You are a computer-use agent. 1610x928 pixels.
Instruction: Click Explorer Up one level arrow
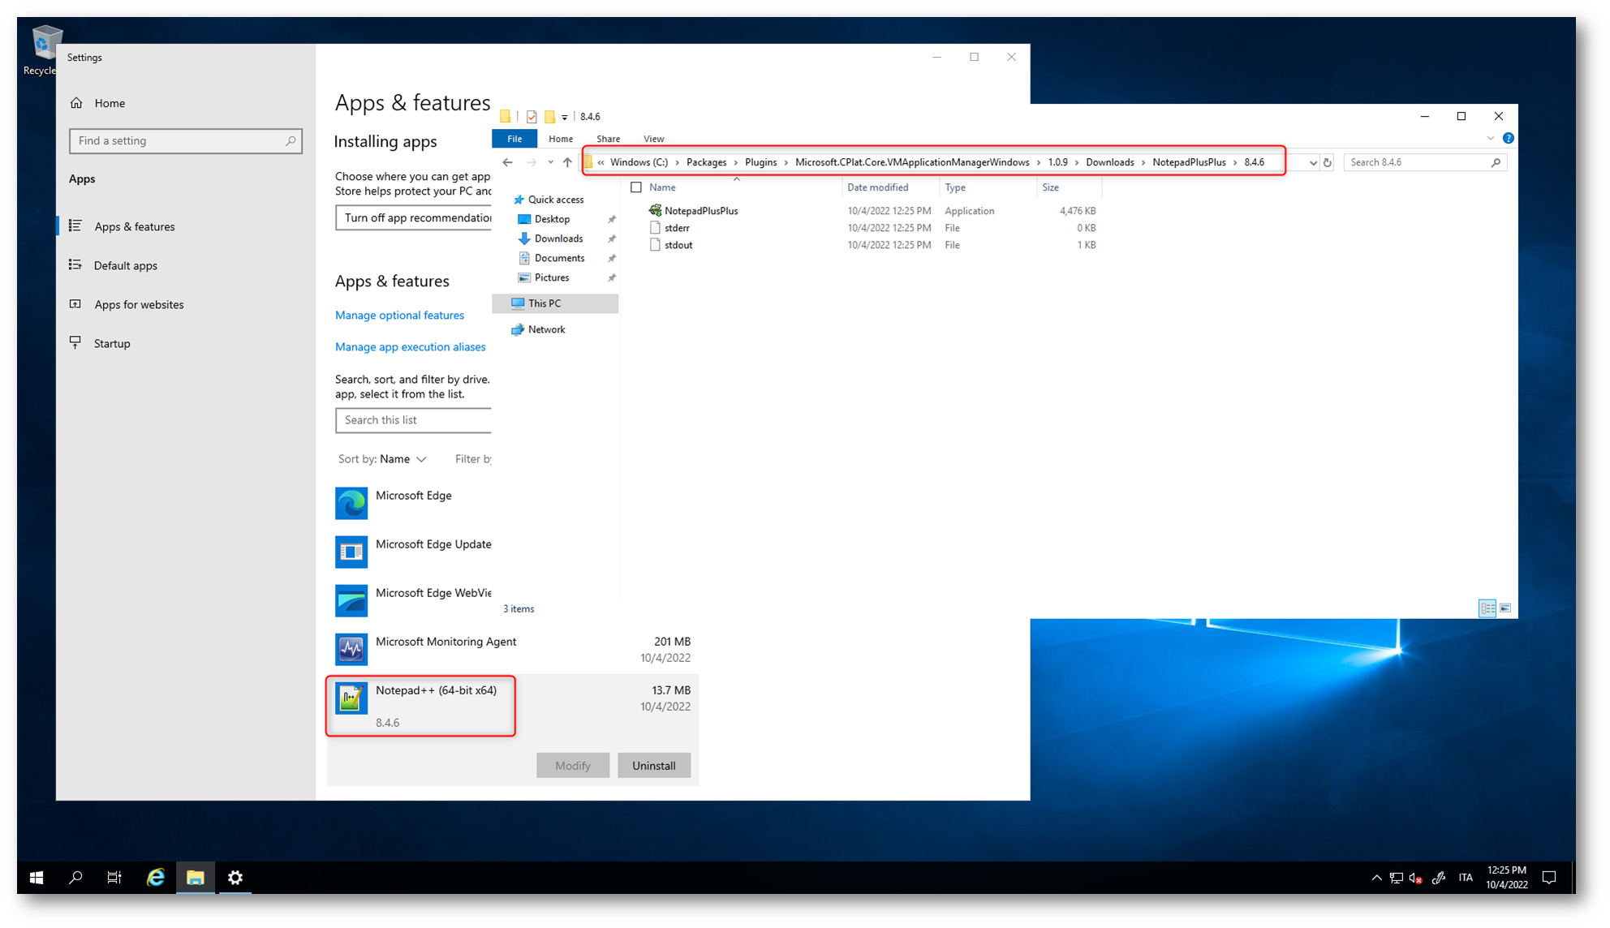pyautogui.click(x=567, y=162)
